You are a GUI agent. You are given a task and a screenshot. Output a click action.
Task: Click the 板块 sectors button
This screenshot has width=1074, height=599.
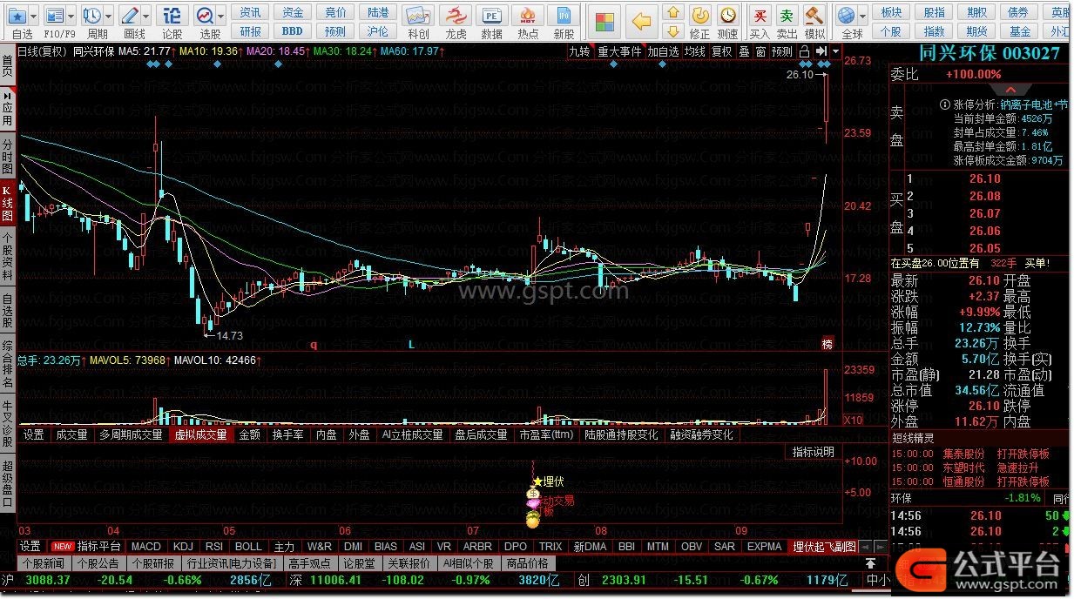[891, 12]
